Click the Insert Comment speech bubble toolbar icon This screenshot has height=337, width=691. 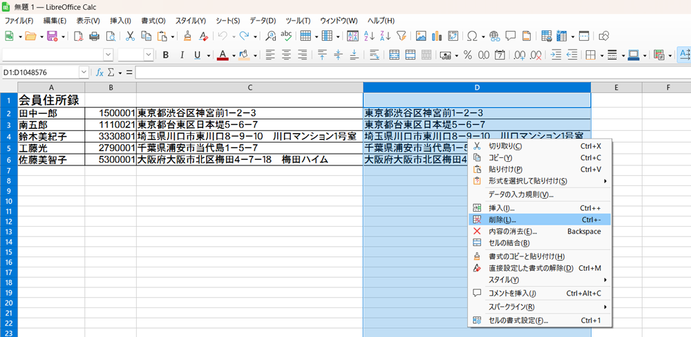(x=511, y=36)
